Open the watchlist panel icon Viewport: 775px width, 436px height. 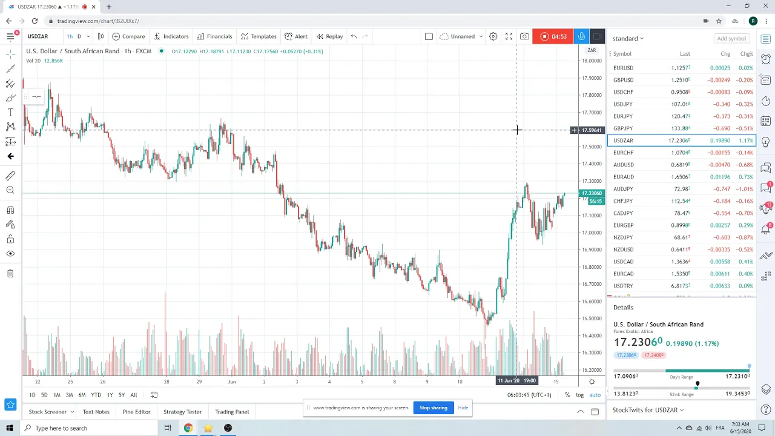coord(766,39)
